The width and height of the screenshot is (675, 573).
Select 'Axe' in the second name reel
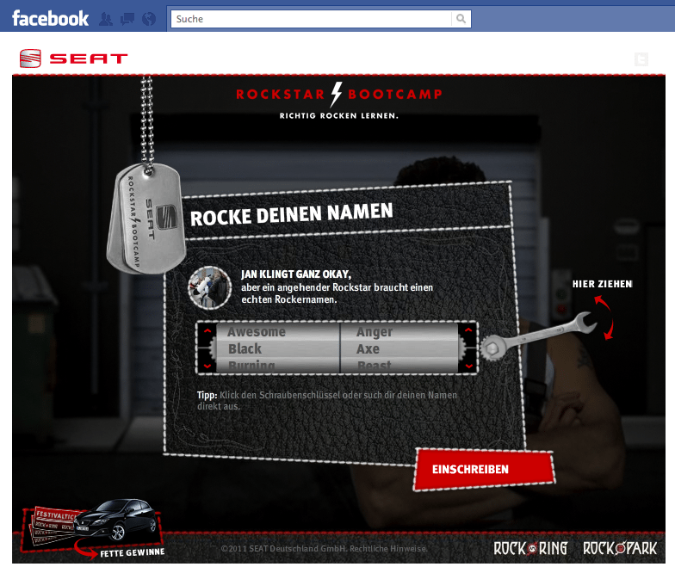(368, 348)
